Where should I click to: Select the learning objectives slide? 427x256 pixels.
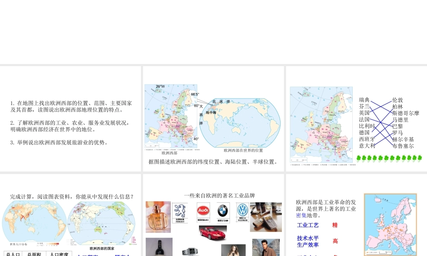tap(70, 119)
